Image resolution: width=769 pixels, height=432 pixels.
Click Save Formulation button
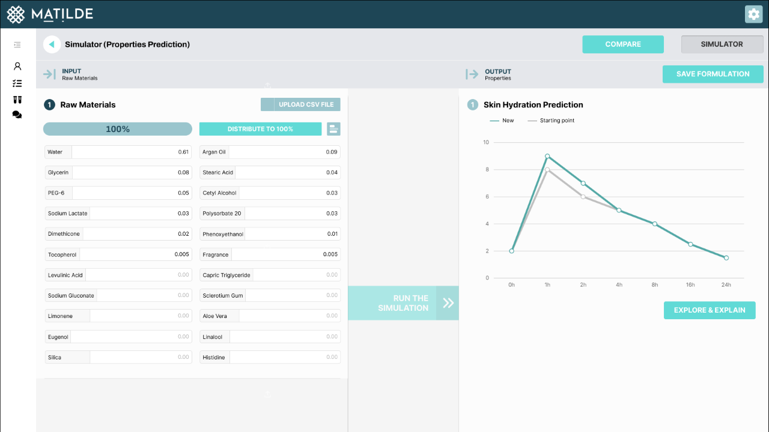click(713, 74)
